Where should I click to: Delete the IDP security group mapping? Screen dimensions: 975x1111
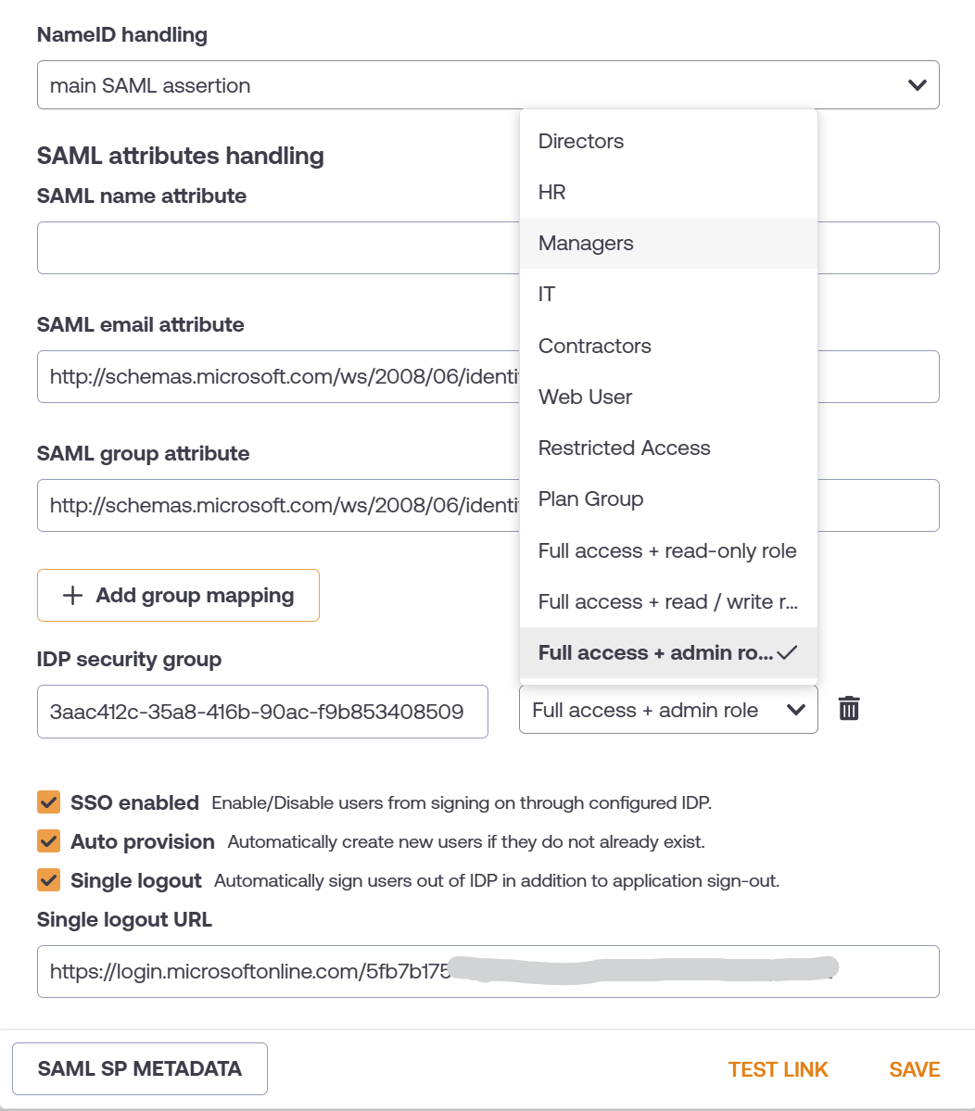[x=849, y=710]
